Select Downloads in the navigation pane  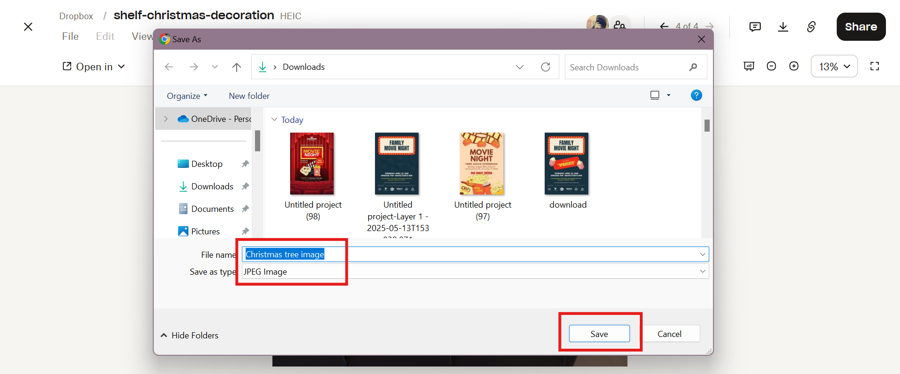[x=206, y=187]
